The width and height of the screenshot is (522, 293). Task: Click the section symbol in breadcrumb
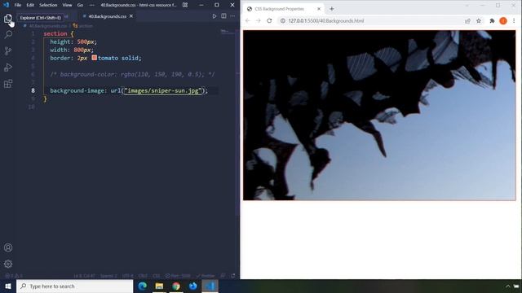point(83,25)
